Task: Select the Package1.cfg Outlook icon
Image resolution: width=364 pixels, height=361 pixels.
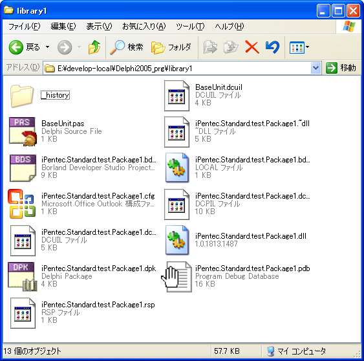Action: (x=22, y=204)
